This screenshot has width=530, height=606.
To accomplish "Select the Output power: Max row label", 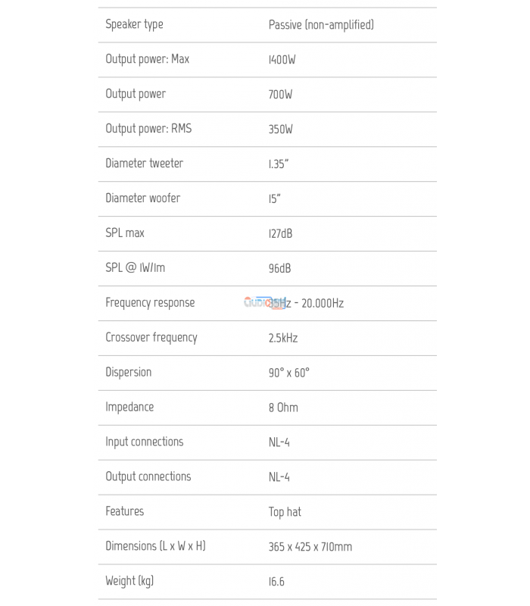I will pos(148,60).
